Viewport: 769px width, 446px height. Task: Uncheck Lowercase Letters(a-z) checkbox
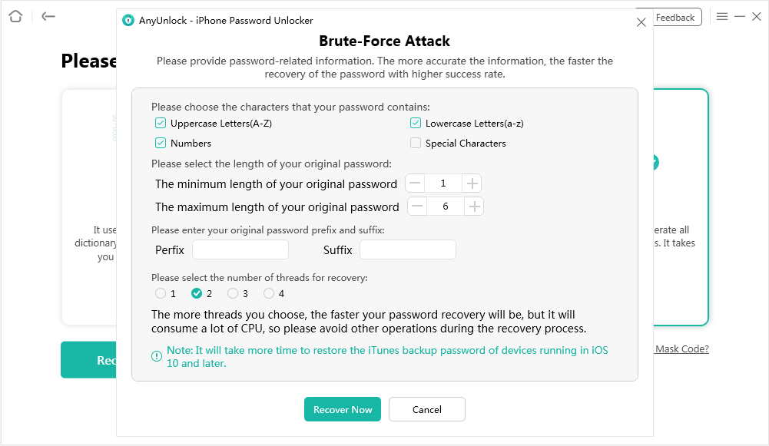pos(416,123)
